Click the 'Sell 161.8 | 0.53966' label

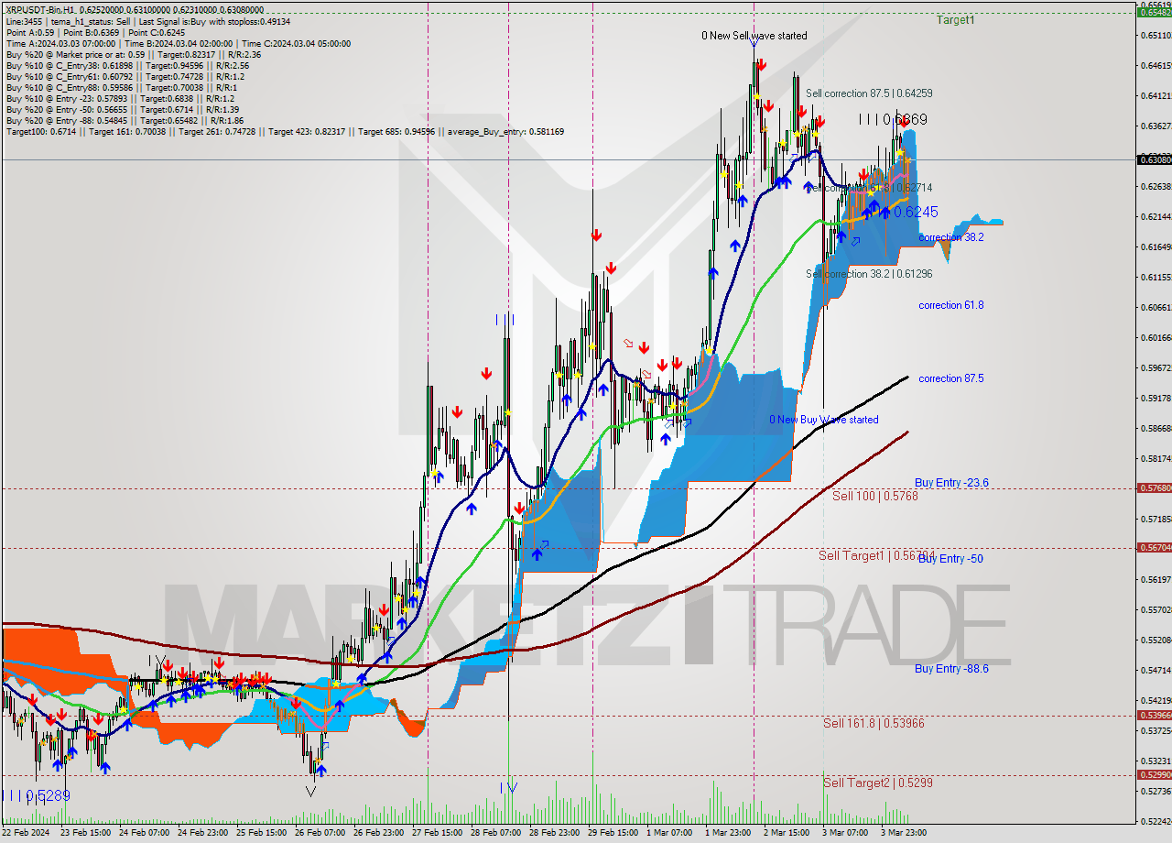874,723
